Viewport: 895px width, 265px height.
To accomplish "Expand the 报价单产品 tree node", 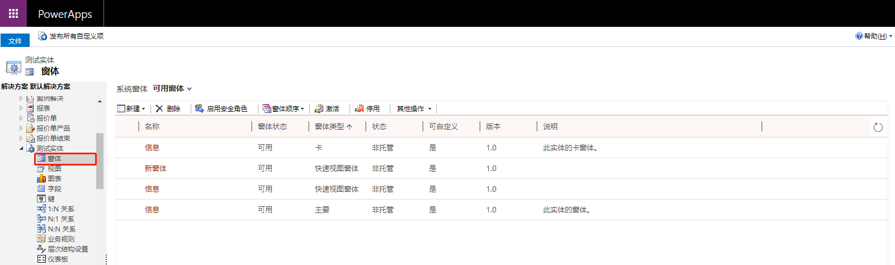I will click(x=21, y=128).
